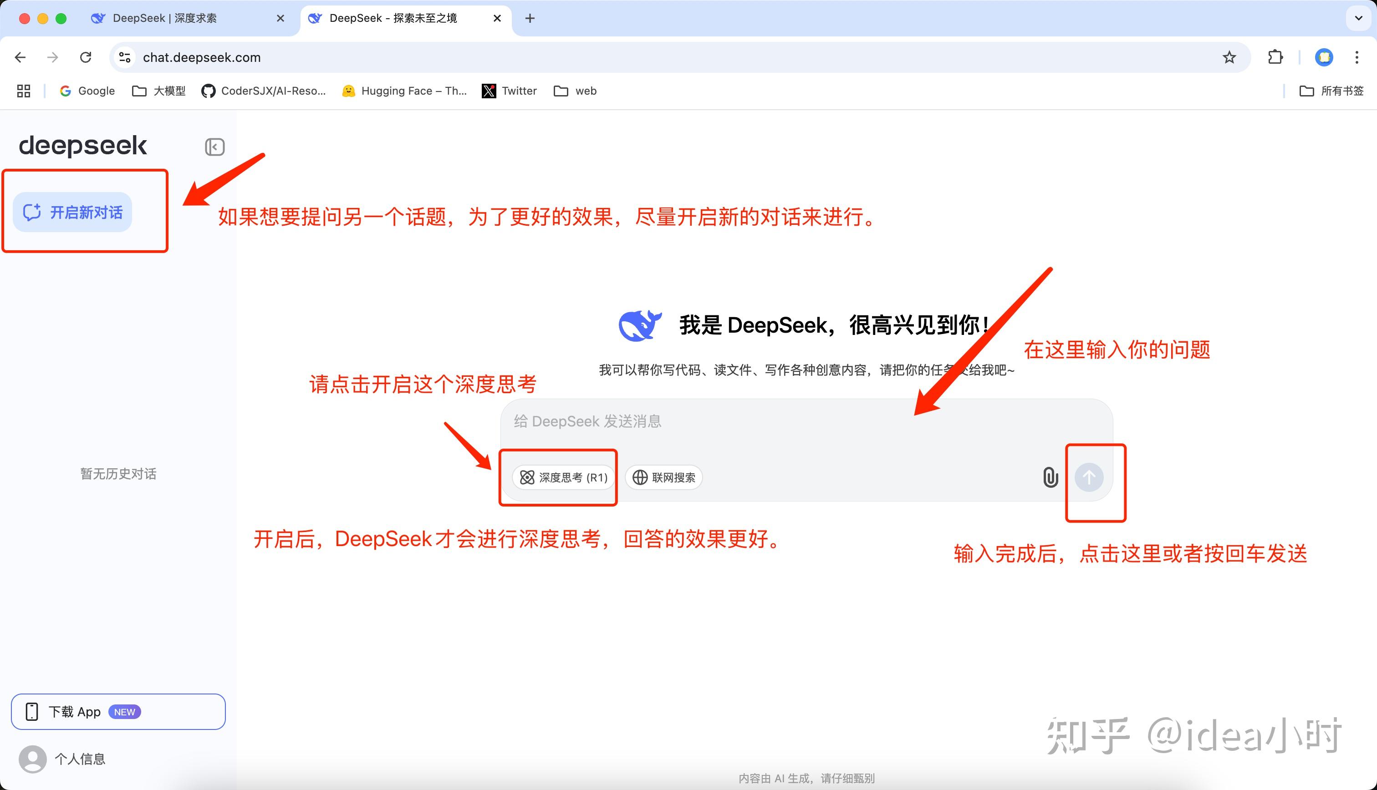Open the Chrome profile avatar

(x=1324, y=57)
